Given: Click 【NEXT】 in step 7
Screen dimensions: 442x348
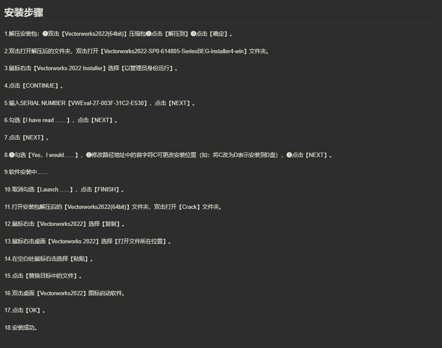Looking at the screenshot, I should click(x=34, y=138).
